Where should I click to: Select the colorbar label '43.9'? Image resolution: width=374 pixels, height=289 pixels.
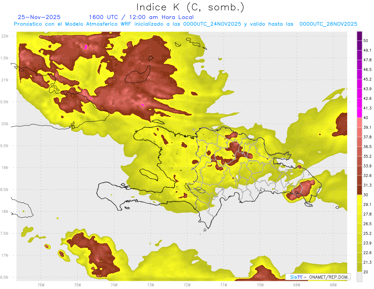367,89
